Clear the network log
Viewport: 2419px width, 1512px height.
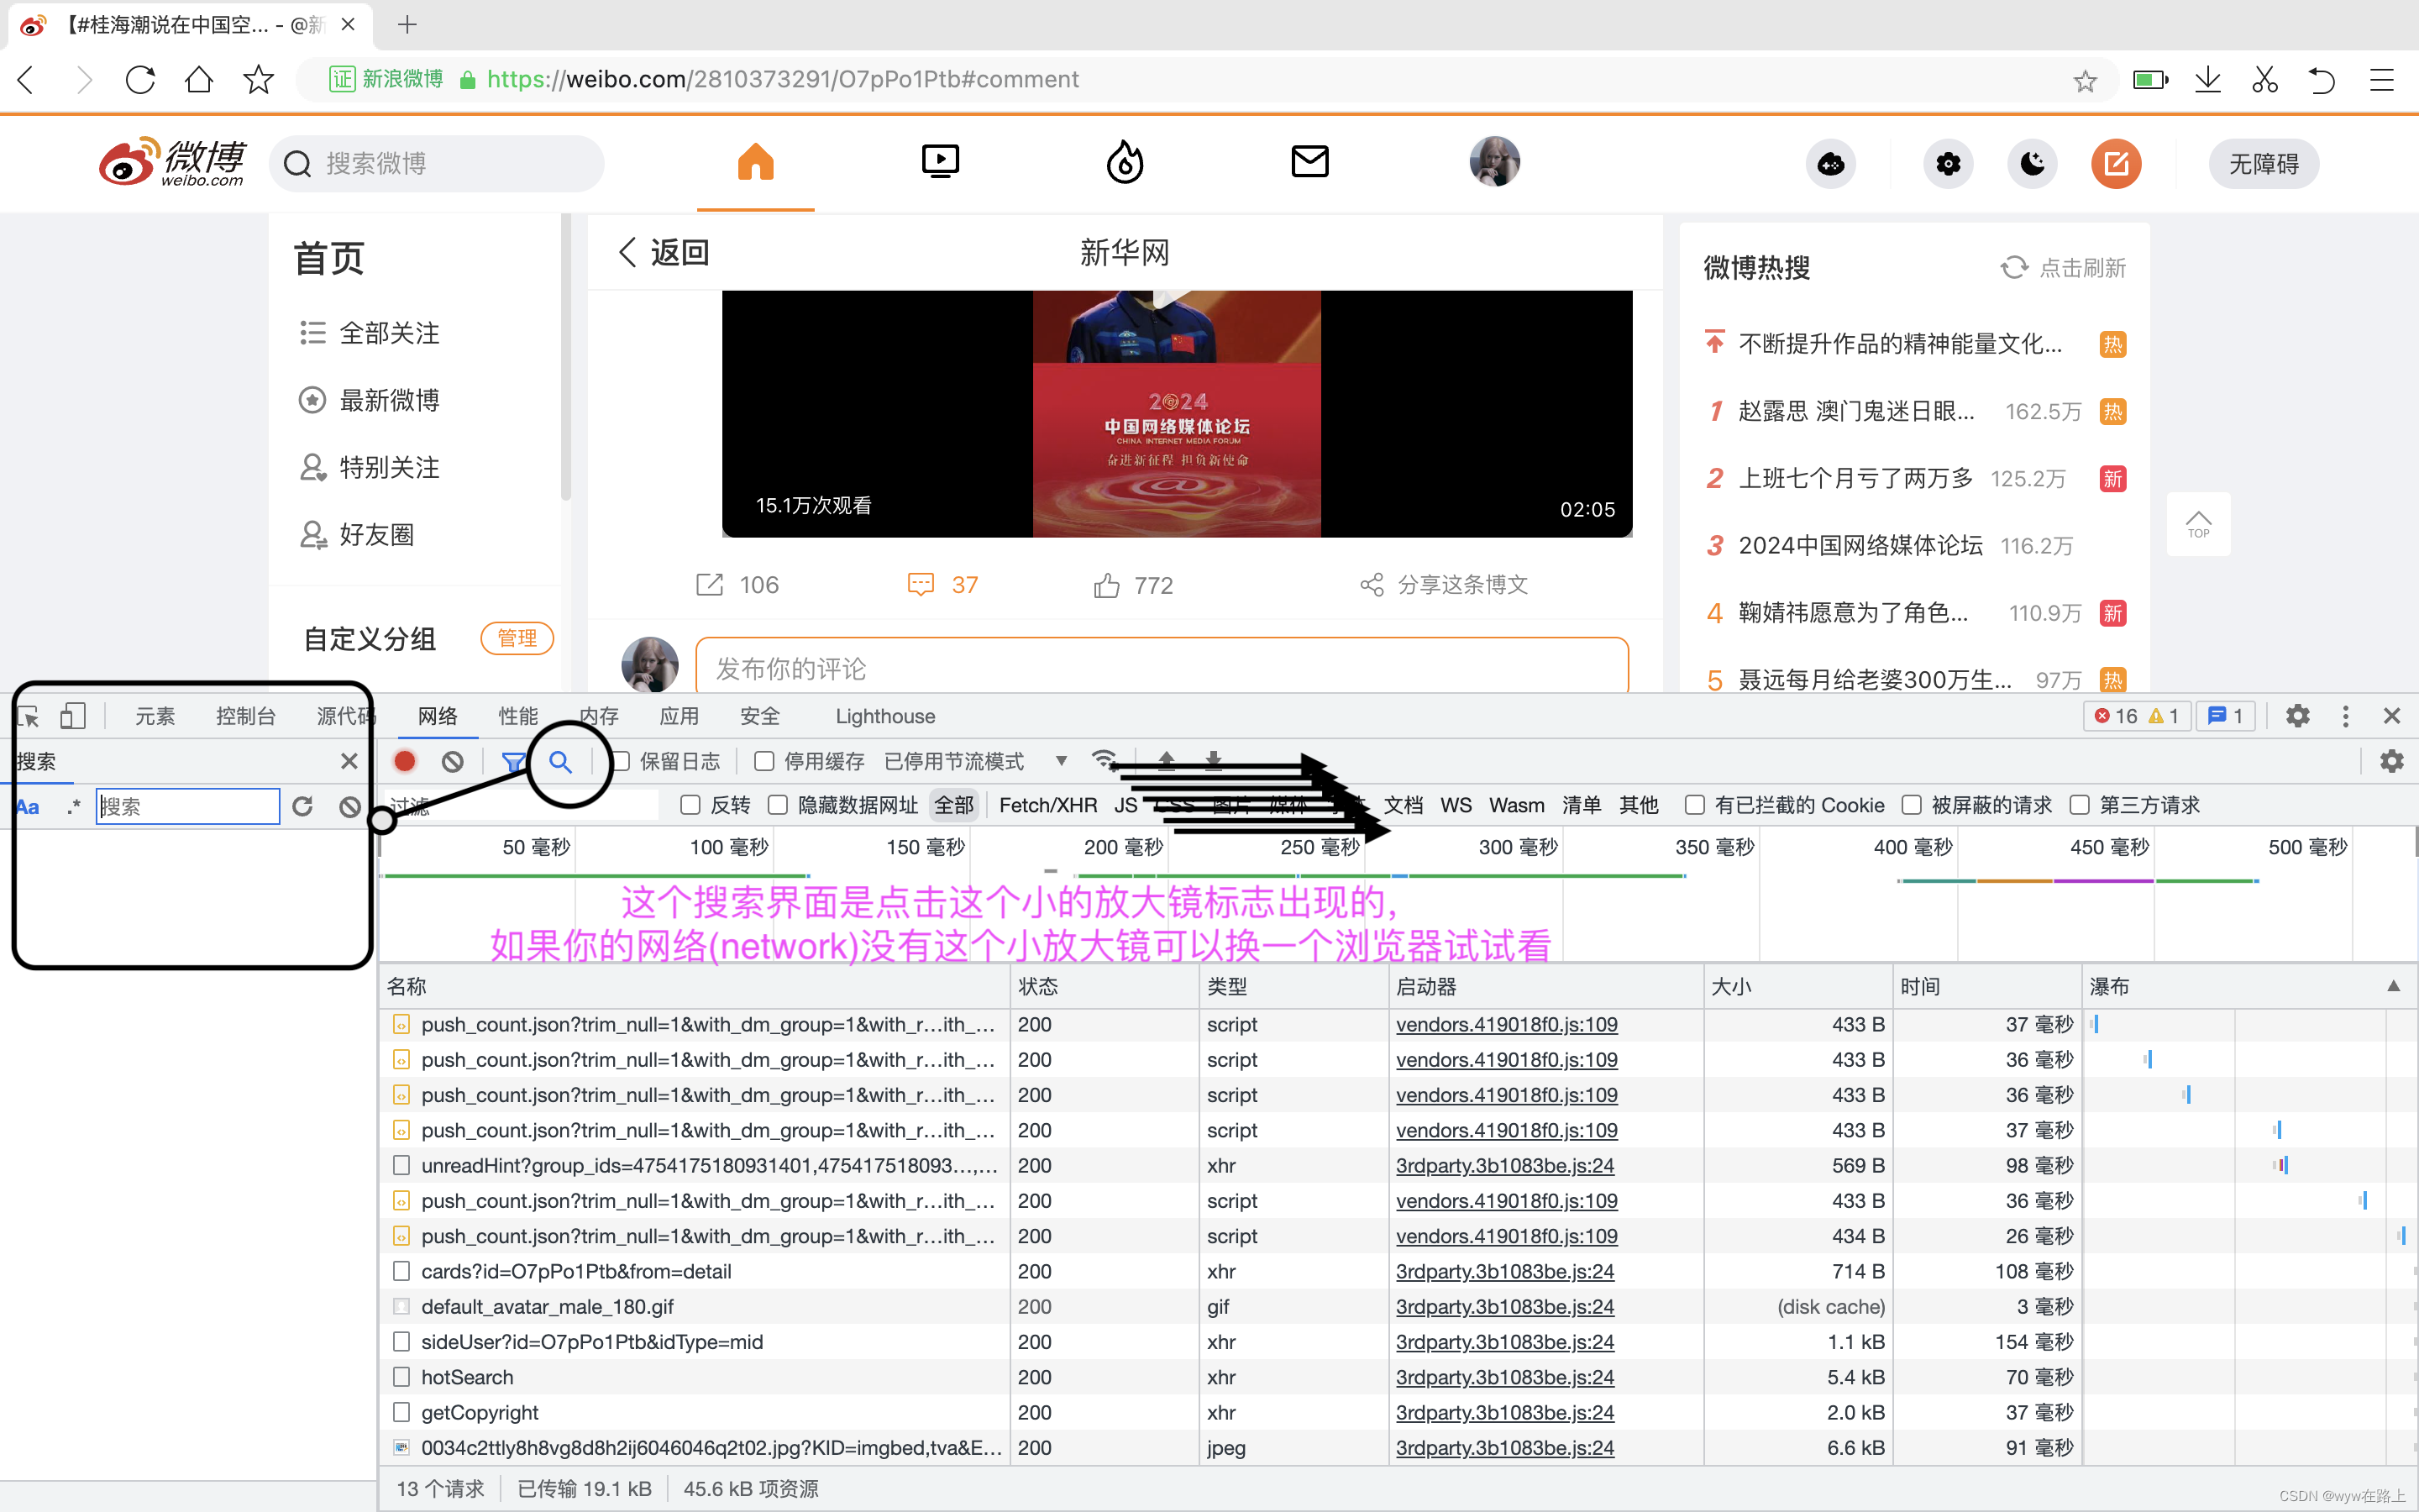tap(453, 762)
